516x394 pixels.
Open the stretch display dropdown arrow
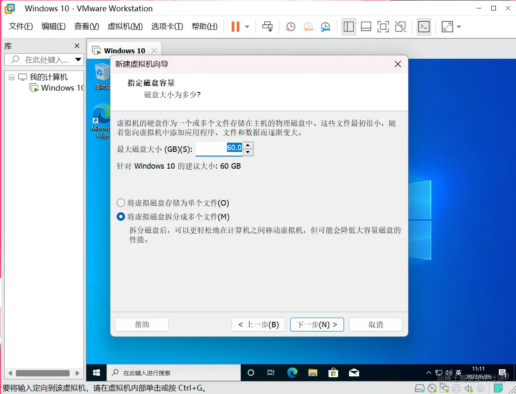coord(459,27)
